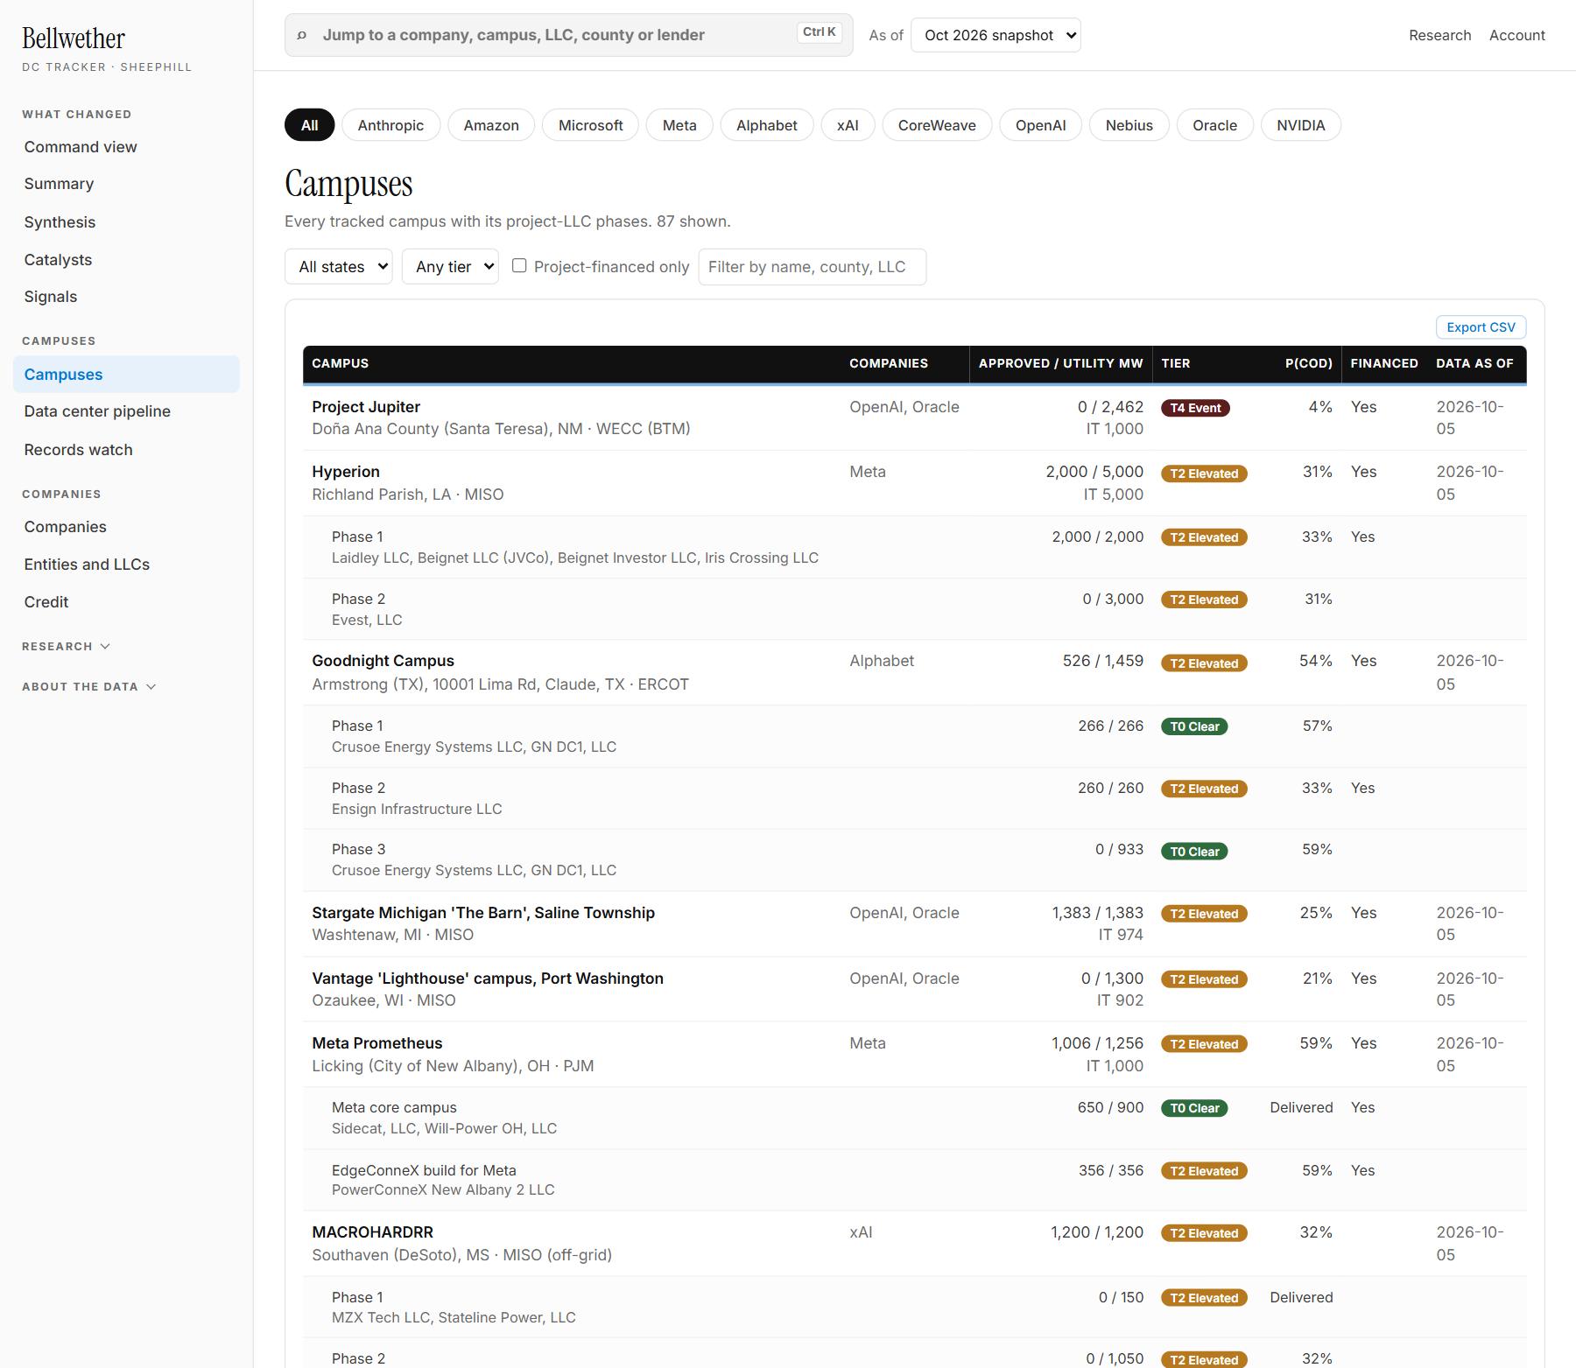Select the Amazon filter chip

(x=491, y=125)
